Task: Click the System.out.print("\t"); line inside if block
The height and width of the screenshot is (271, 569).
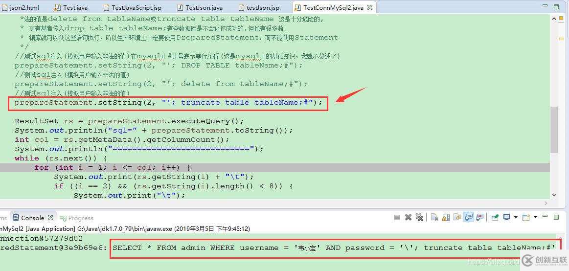Action: pos(130,195)
